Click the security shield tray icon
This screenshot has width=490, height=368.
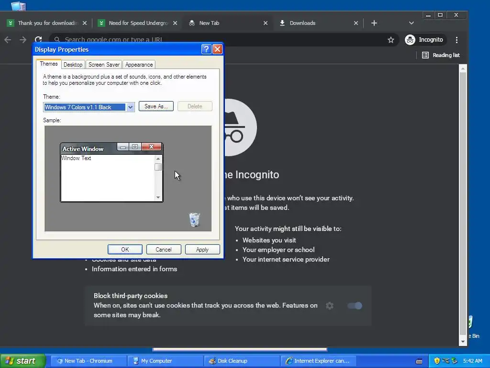click(x=437, y=361)
